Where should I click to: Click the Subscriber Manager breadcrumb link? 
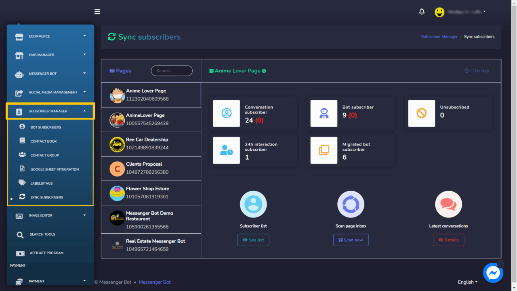coord(439,37)
